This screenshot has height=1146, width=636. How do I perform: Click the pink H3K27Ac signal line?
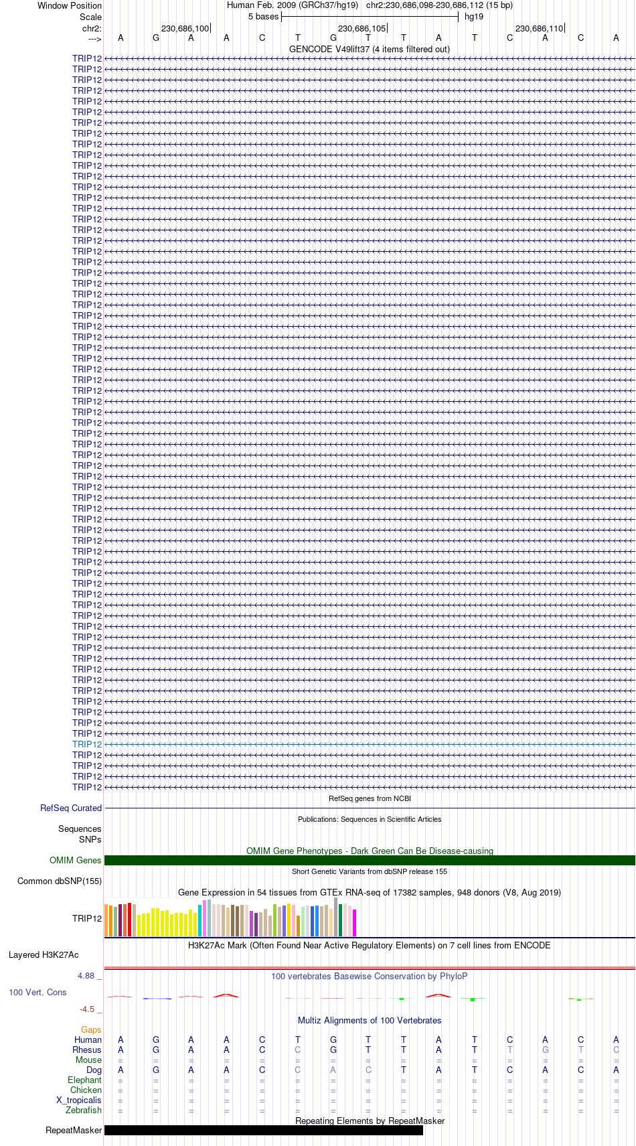click(370, 968)
